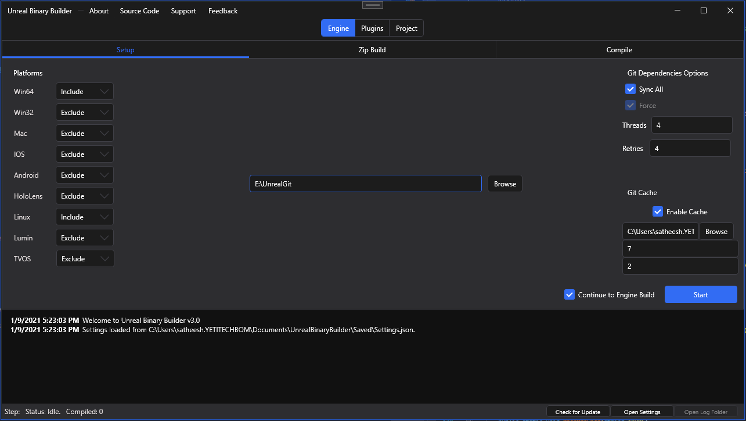Expand the HoloLens platform dropdown
Screen dimensions: 746x421
pos(85,196)
